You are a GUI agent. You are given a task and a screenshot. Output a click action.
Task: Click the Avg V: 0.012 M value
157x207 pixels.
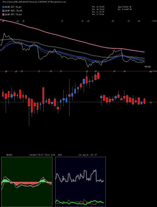(124, 7)
